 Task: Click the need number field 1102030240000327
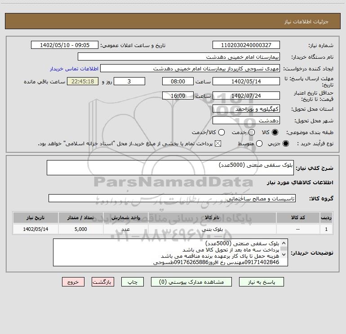coord(246,45)
